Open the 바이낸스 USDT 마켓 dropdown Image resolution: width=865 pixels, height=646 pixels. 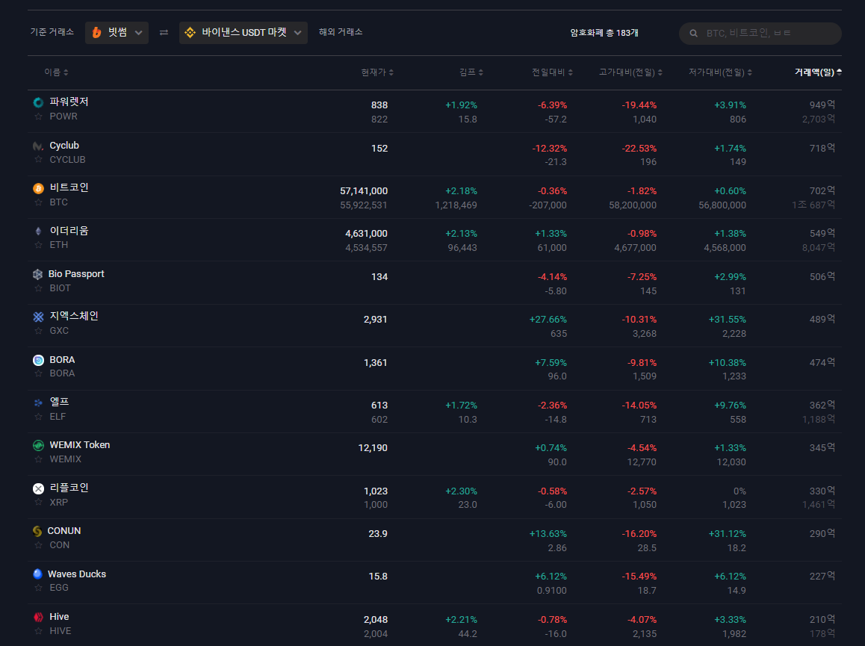coord(243,33)
